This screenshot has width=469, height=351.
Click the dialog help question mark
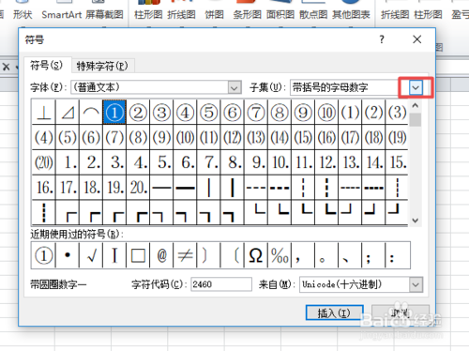point(382,39)
